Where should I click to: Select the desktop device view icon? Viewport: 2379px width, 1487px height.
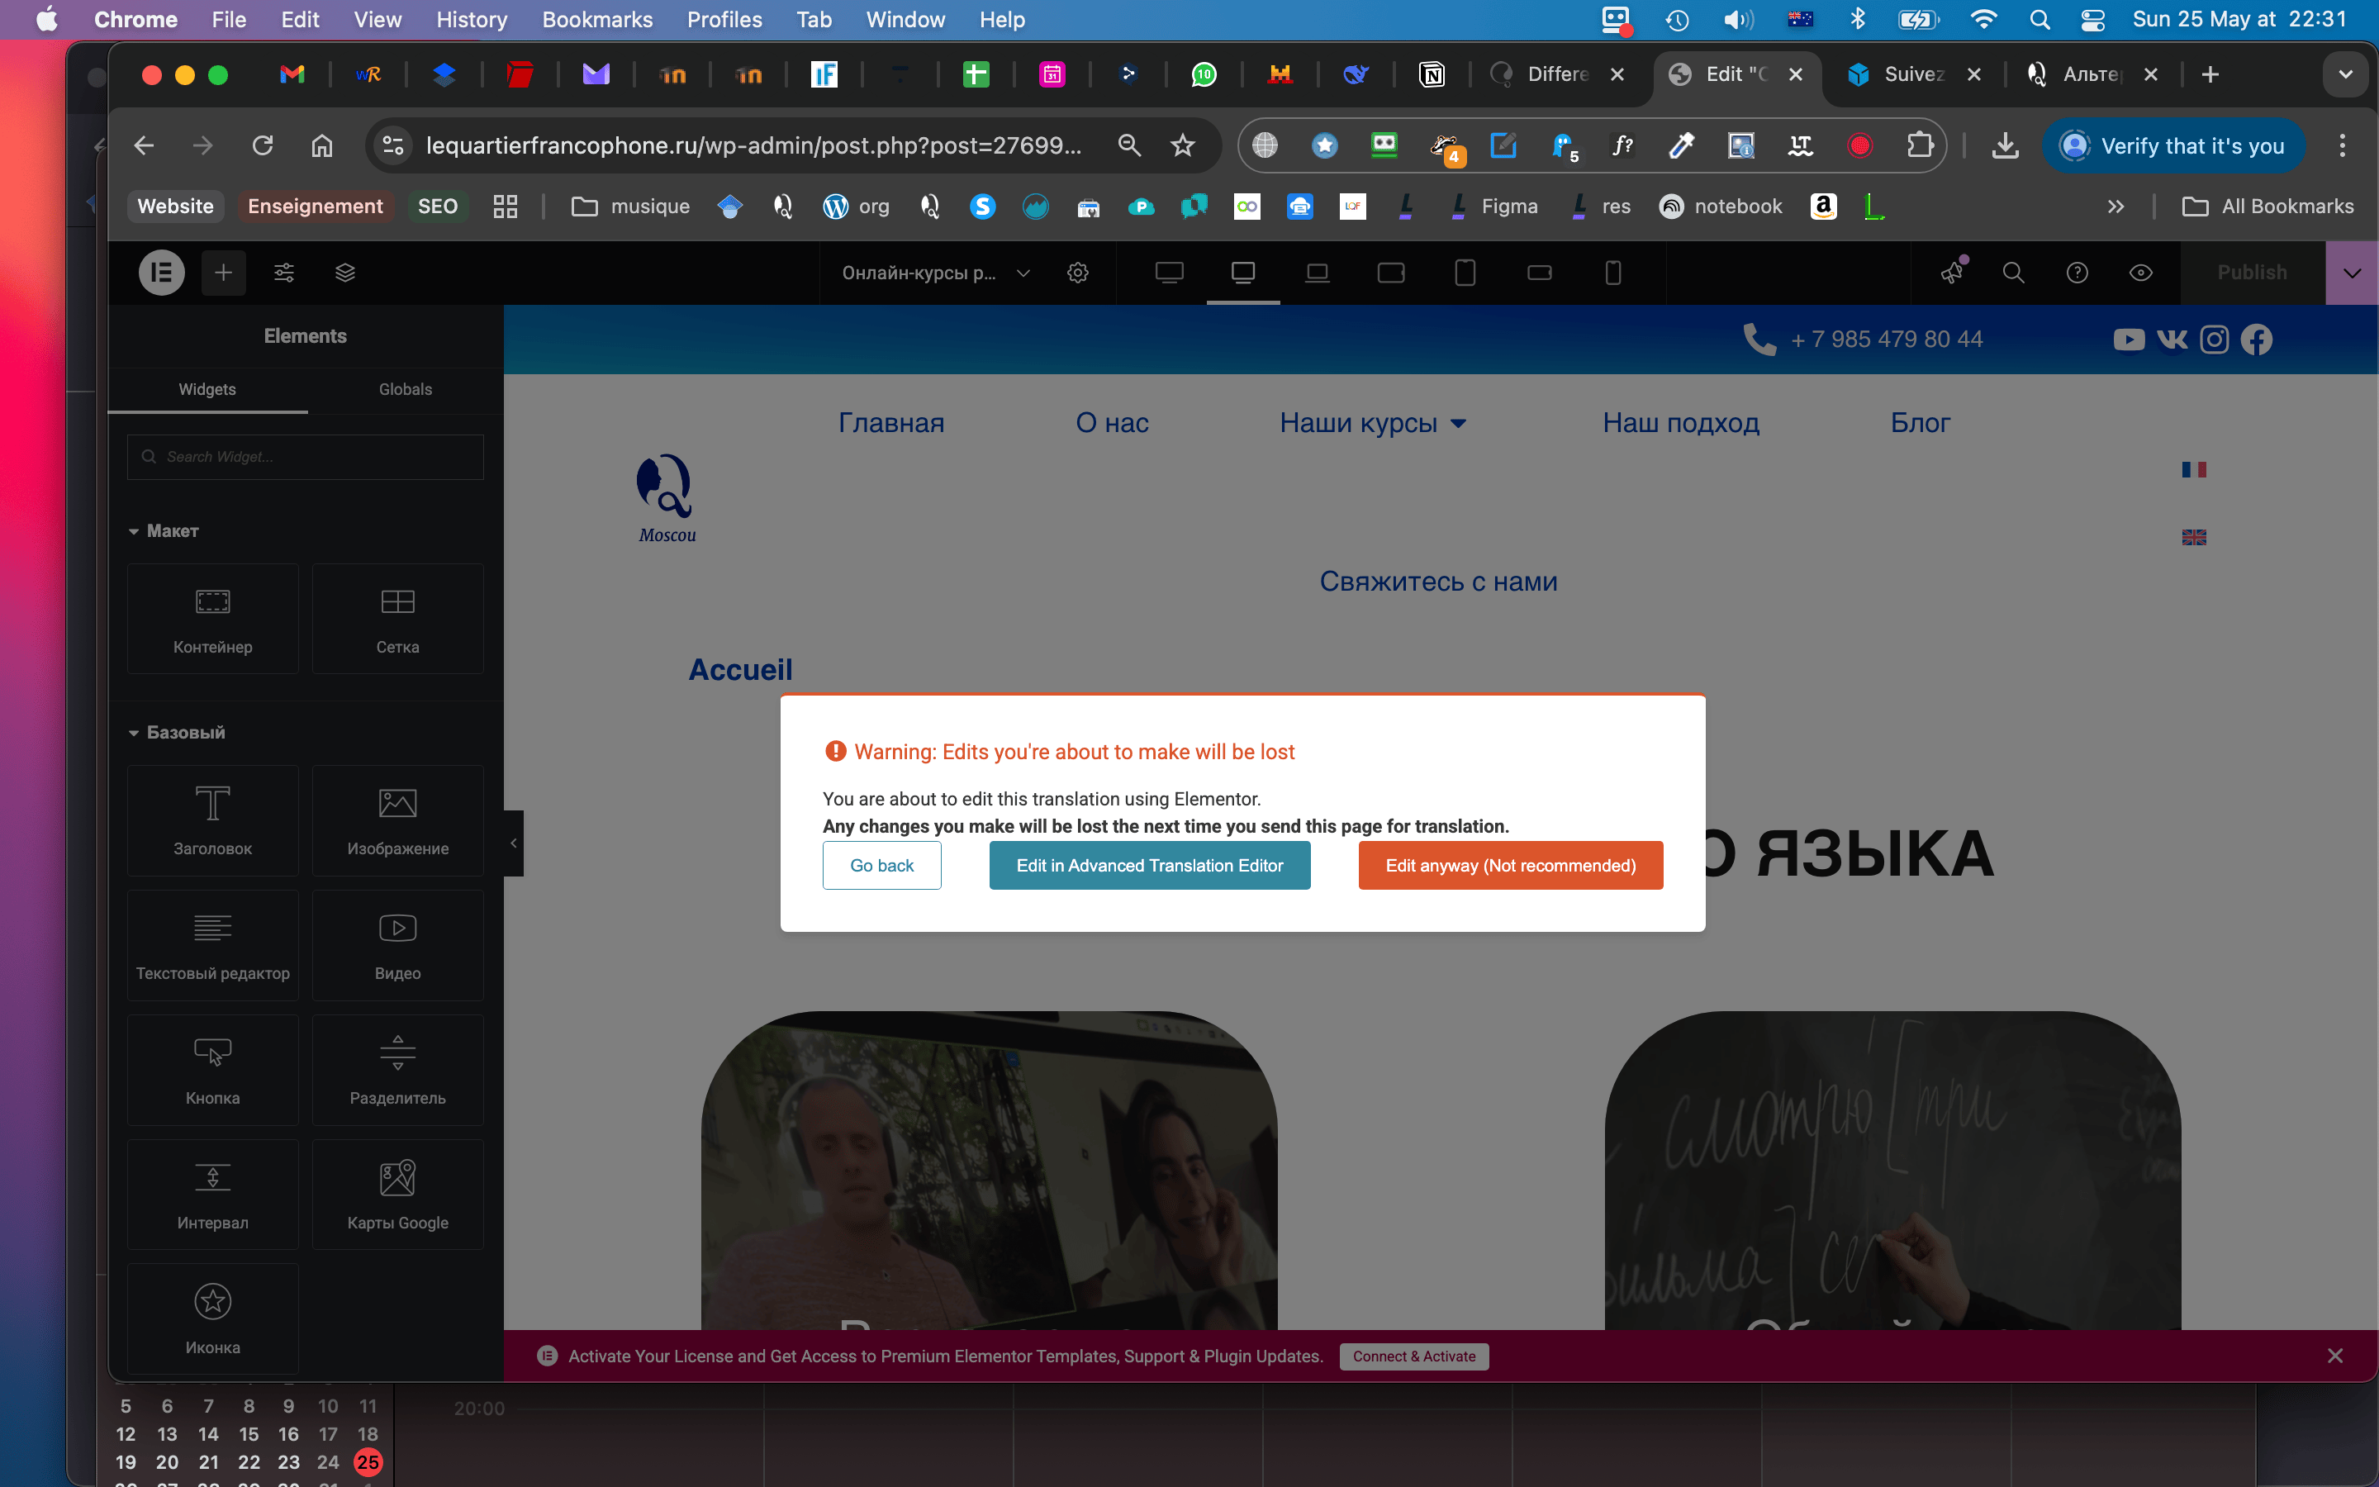coord(1243,273)
